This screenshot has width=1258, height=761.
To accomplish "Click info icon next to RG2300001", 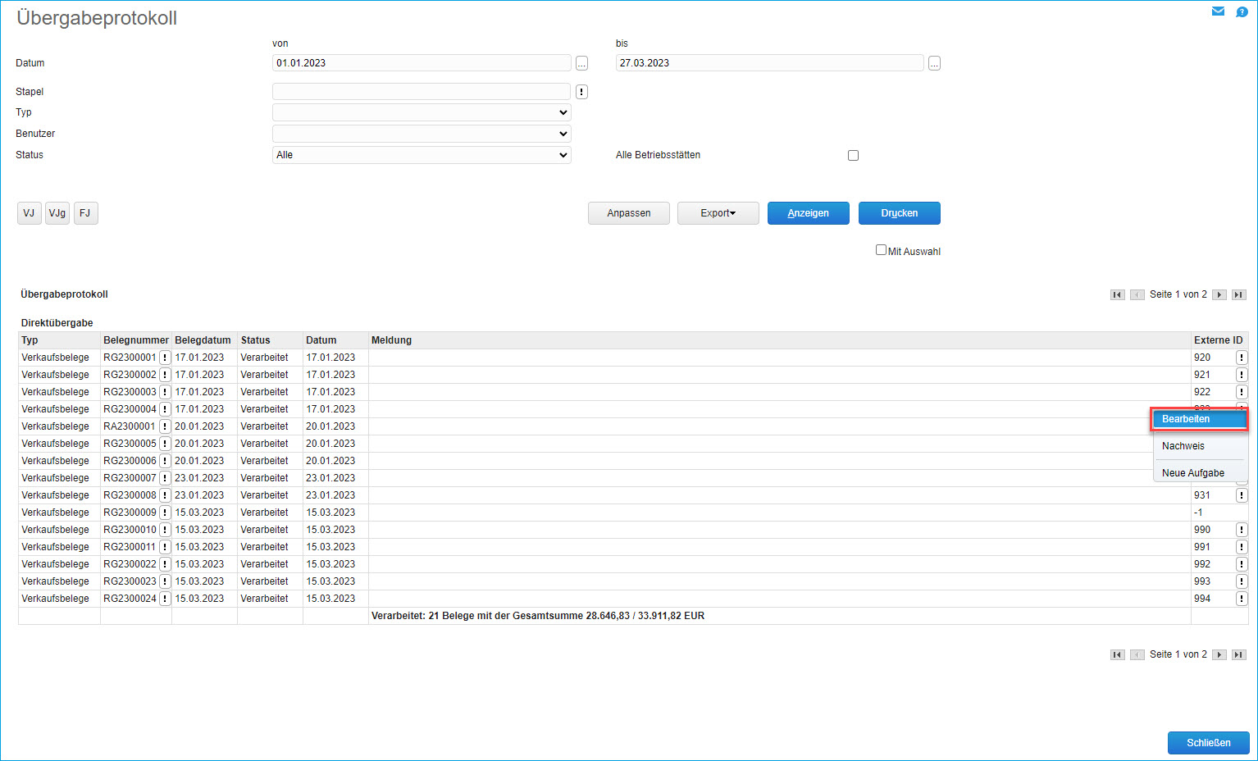I will pos(165,358).
